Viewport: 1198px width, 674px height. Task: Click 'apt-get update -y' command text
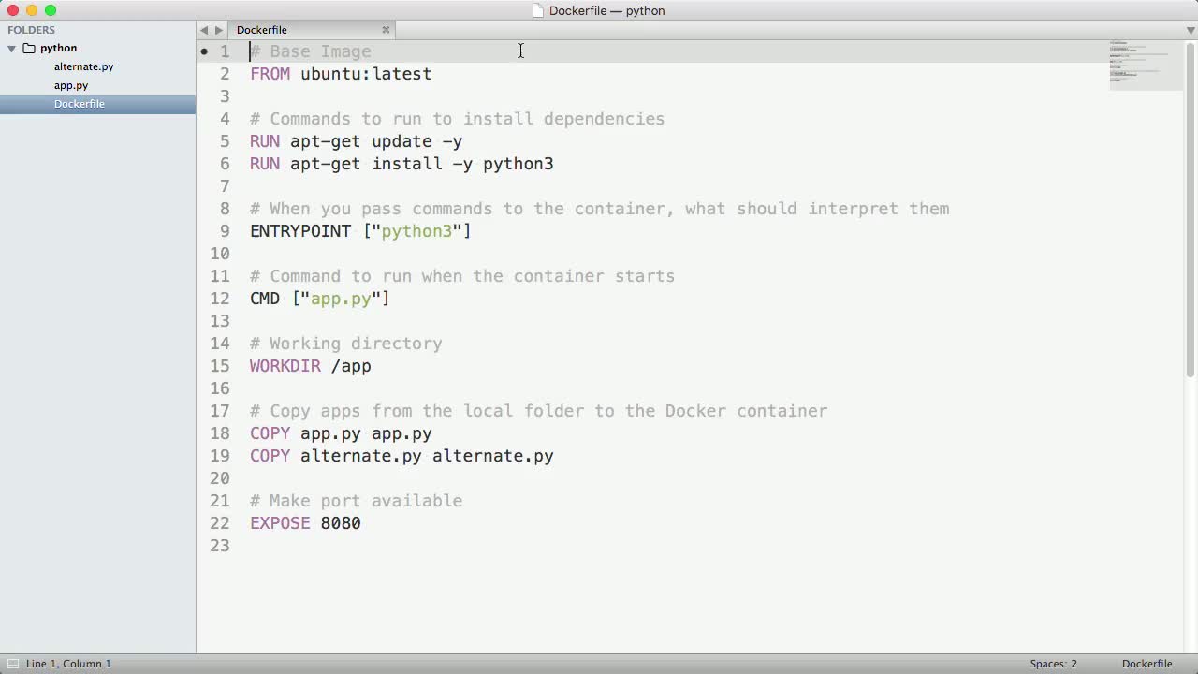tap(376, 141)
